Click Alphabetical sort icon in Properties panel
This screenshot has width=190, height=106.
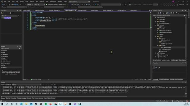pyautogui.click(x=156, y=68)
